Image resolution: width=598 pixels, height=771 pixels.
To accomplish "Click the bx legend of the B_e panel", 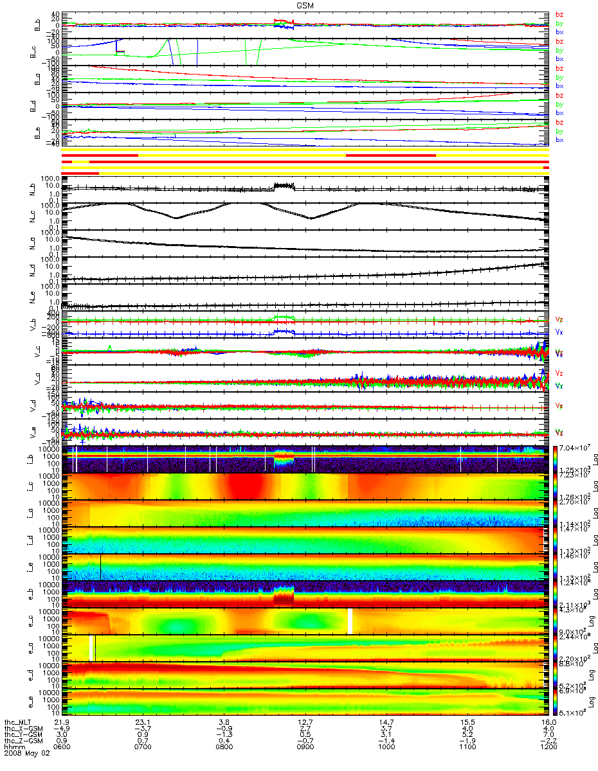I will [x=559, y=140].
